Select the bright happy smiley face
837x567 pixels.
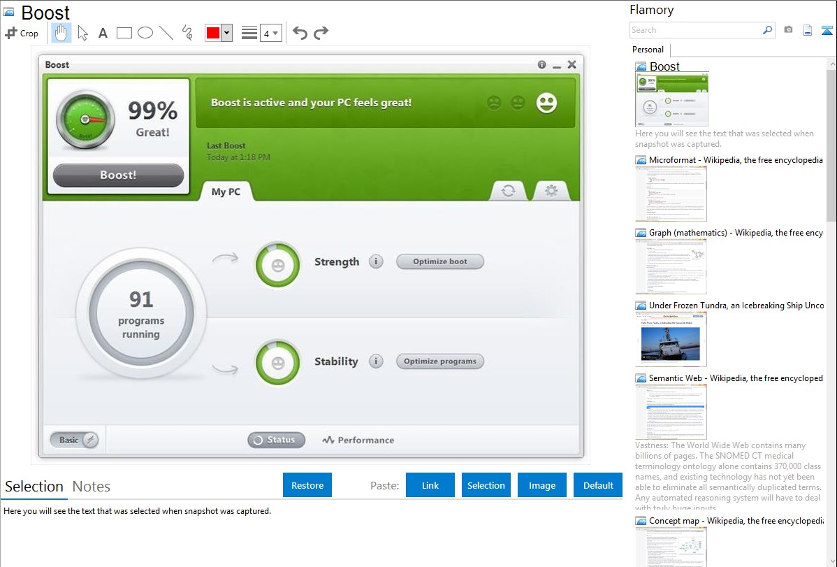[546, 103]
